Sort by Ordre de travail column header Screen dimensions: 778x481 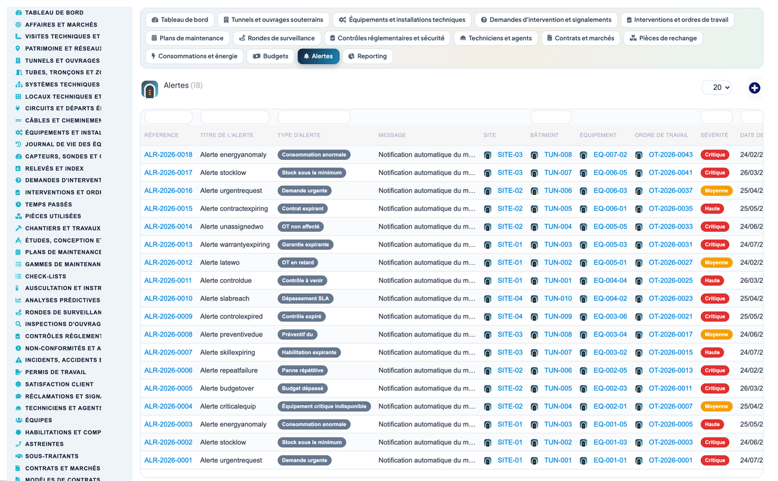coord(661,135)
